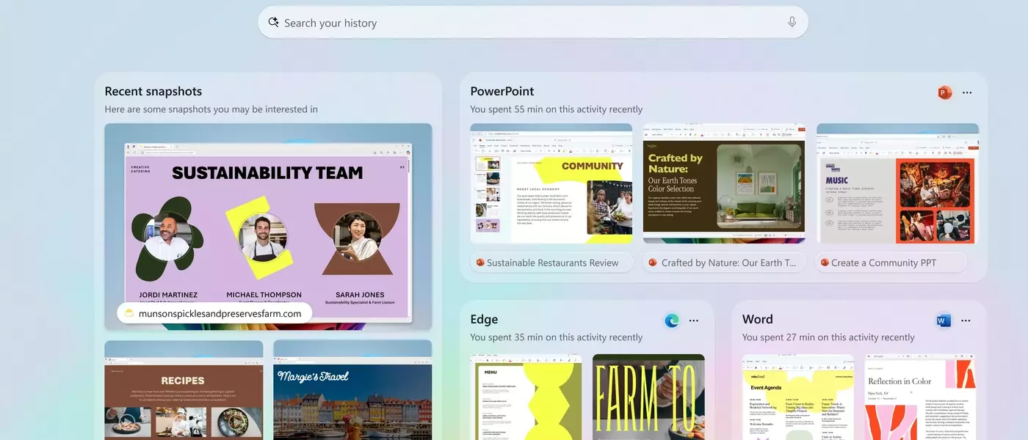Click 'You spent 35 min' text
Image resolution: width=1028 pixels, height=440 pixels.
557,337
